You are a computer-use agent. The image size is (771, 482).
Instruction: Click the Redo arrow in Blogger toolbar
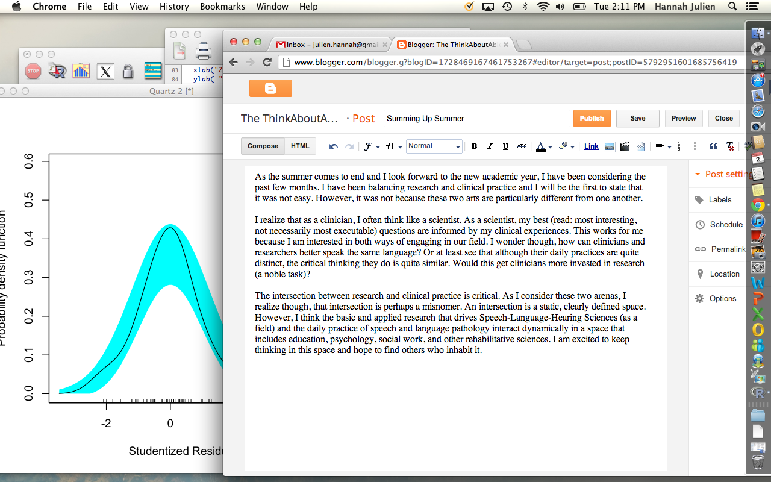coord(349,146)
